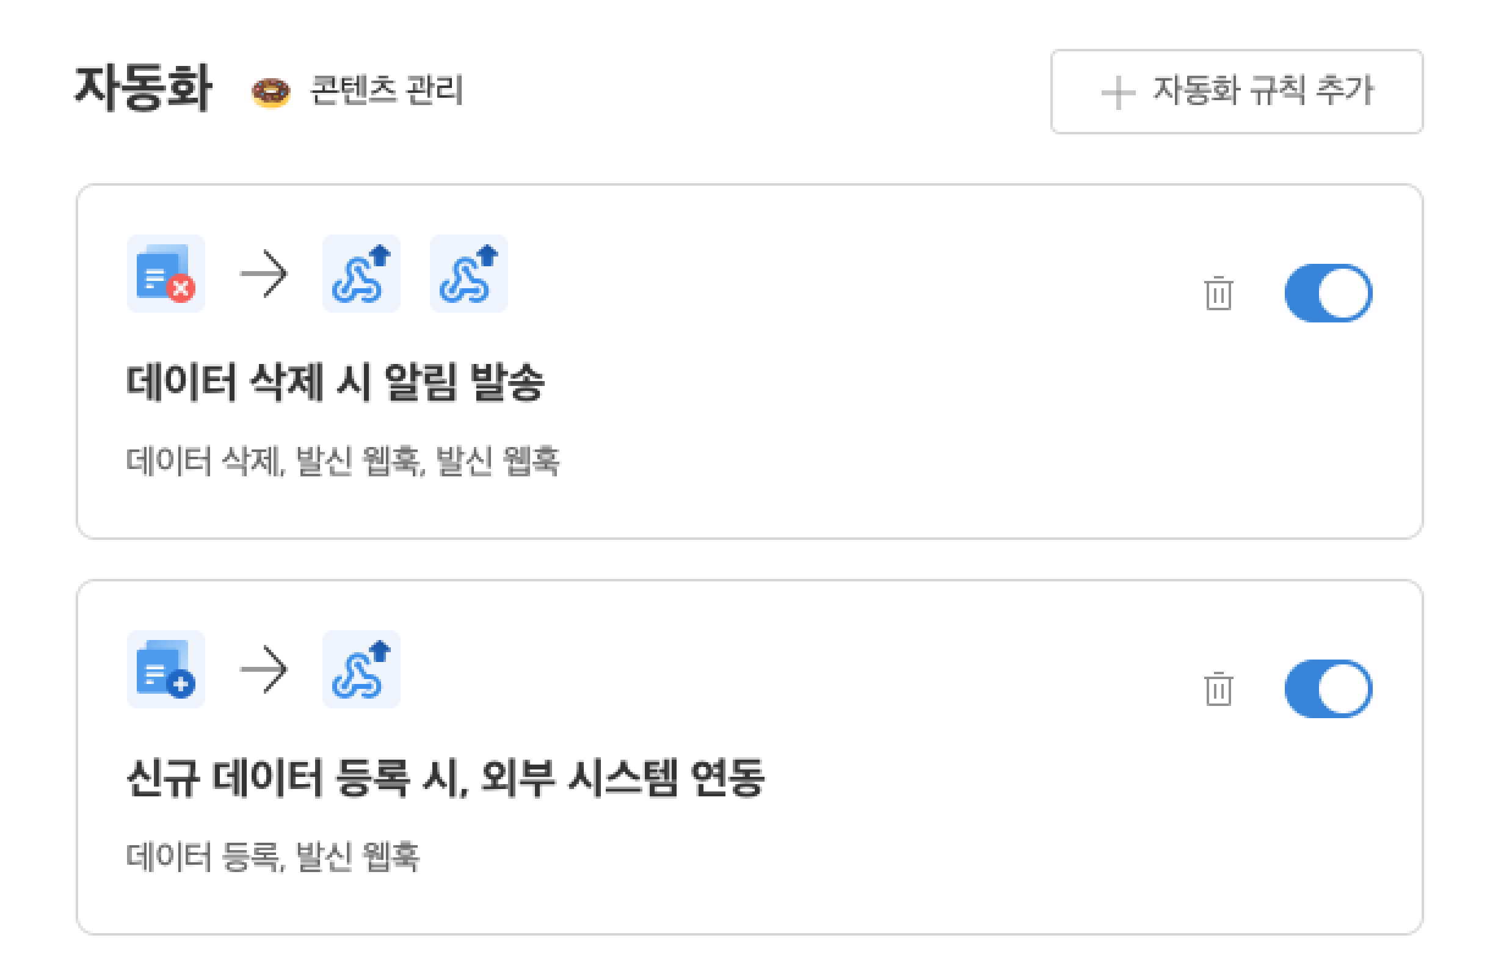Click the '콘텐츠 관리' workspace label
This screenshot has width=1490, height=960.
[x=387, y=91]
